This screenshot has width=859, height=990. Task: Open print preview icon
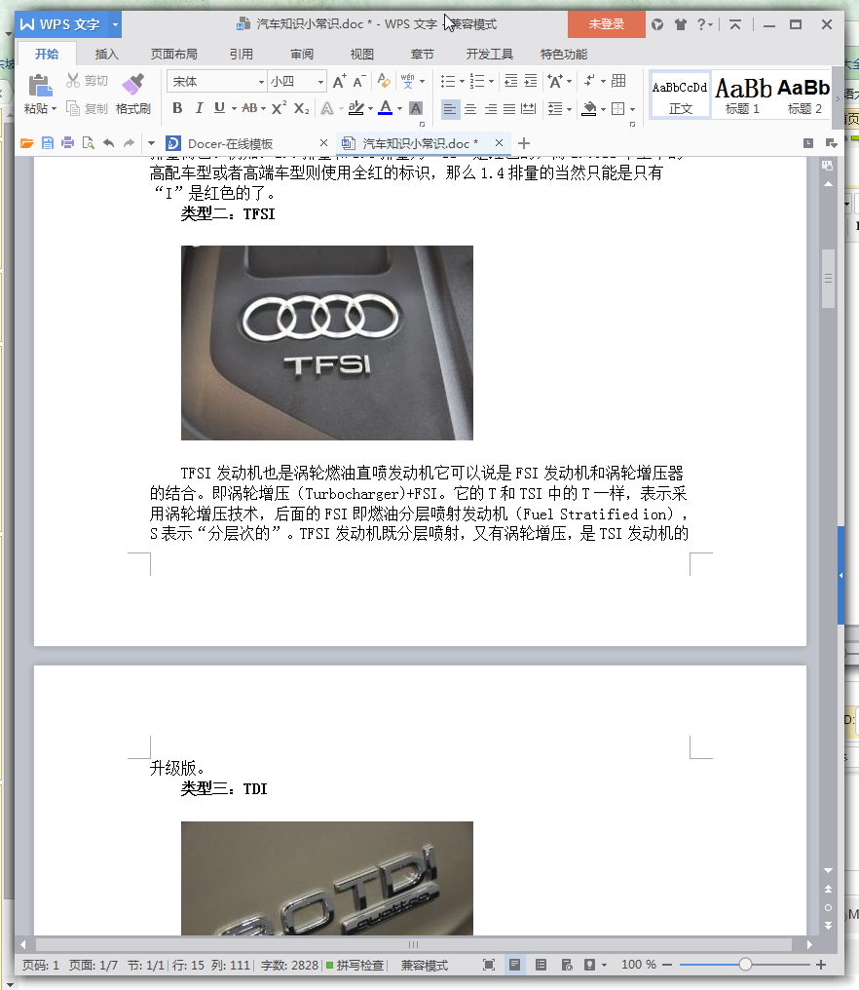pyautogui.click(x=89, y=143)
